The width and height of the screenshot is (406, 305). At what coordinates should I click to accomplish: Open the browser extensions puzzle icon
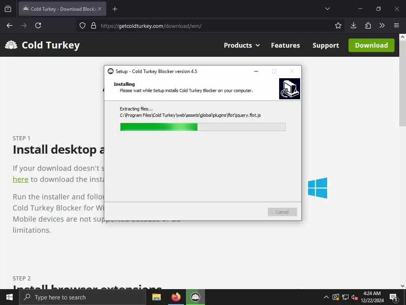pos(368,25)
